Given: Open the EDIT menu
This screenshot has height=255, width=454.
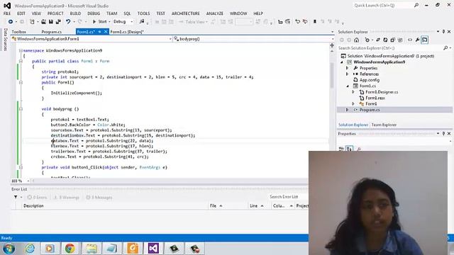Looking at the screenshot, I should 21,13.
